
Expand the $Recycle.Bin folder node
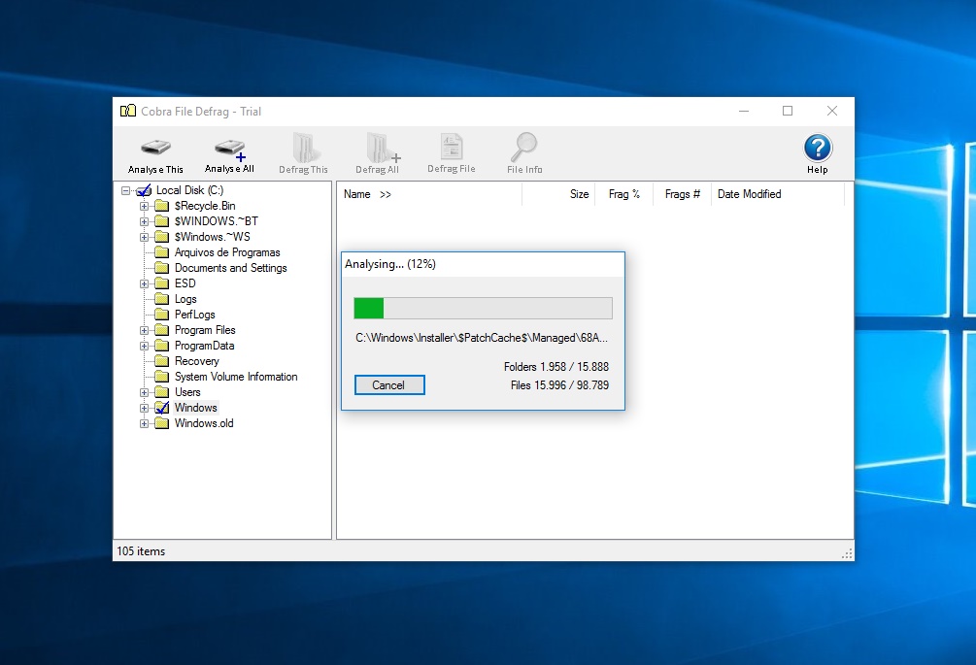145,206
